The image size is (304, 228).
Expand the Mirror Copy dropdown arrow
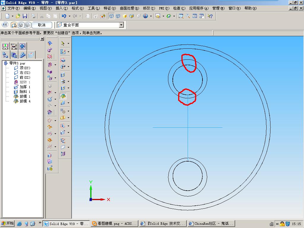[68, 118]
